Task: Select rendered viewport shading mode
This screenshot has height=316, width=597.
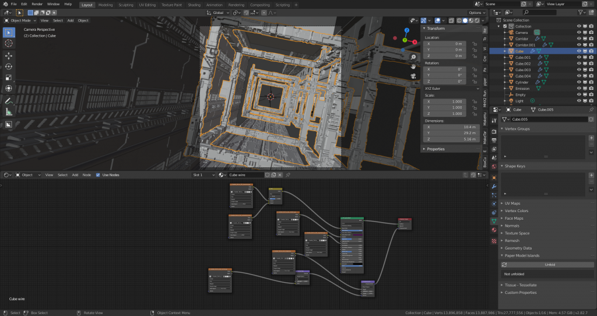Action: (x=477, y=20)
